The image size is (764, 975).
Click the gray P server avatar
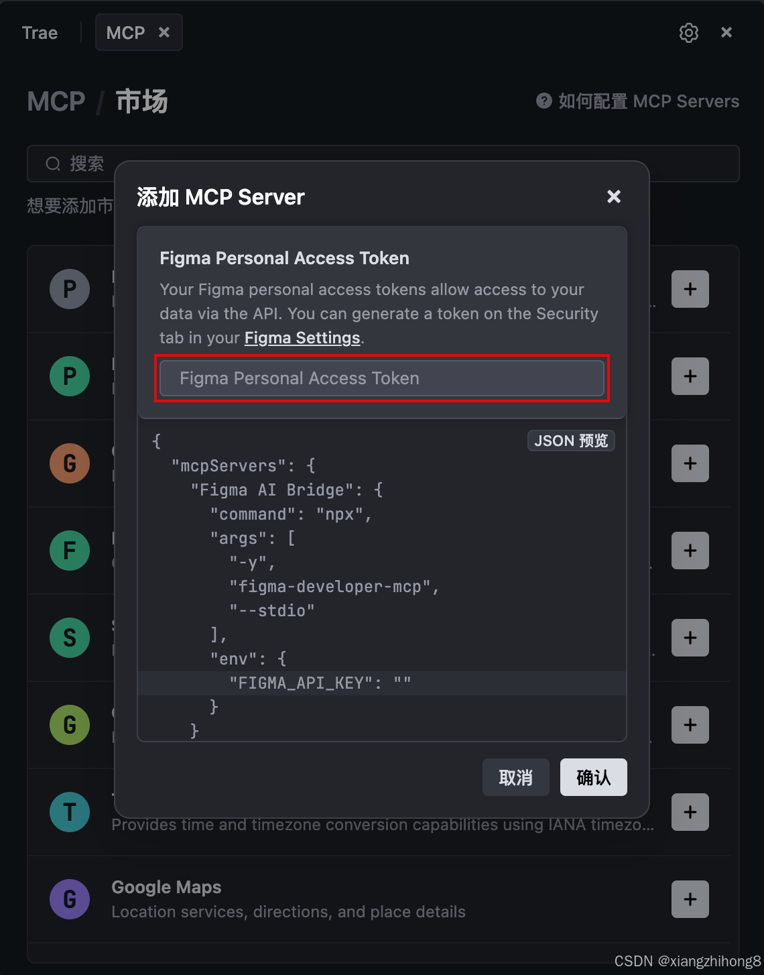click(x=70, y=289)
